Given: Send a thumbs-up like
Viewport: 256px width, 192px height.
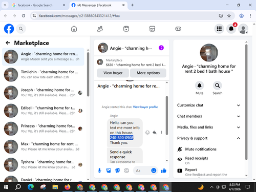Looking at the screenshot, I should (164, 170).
